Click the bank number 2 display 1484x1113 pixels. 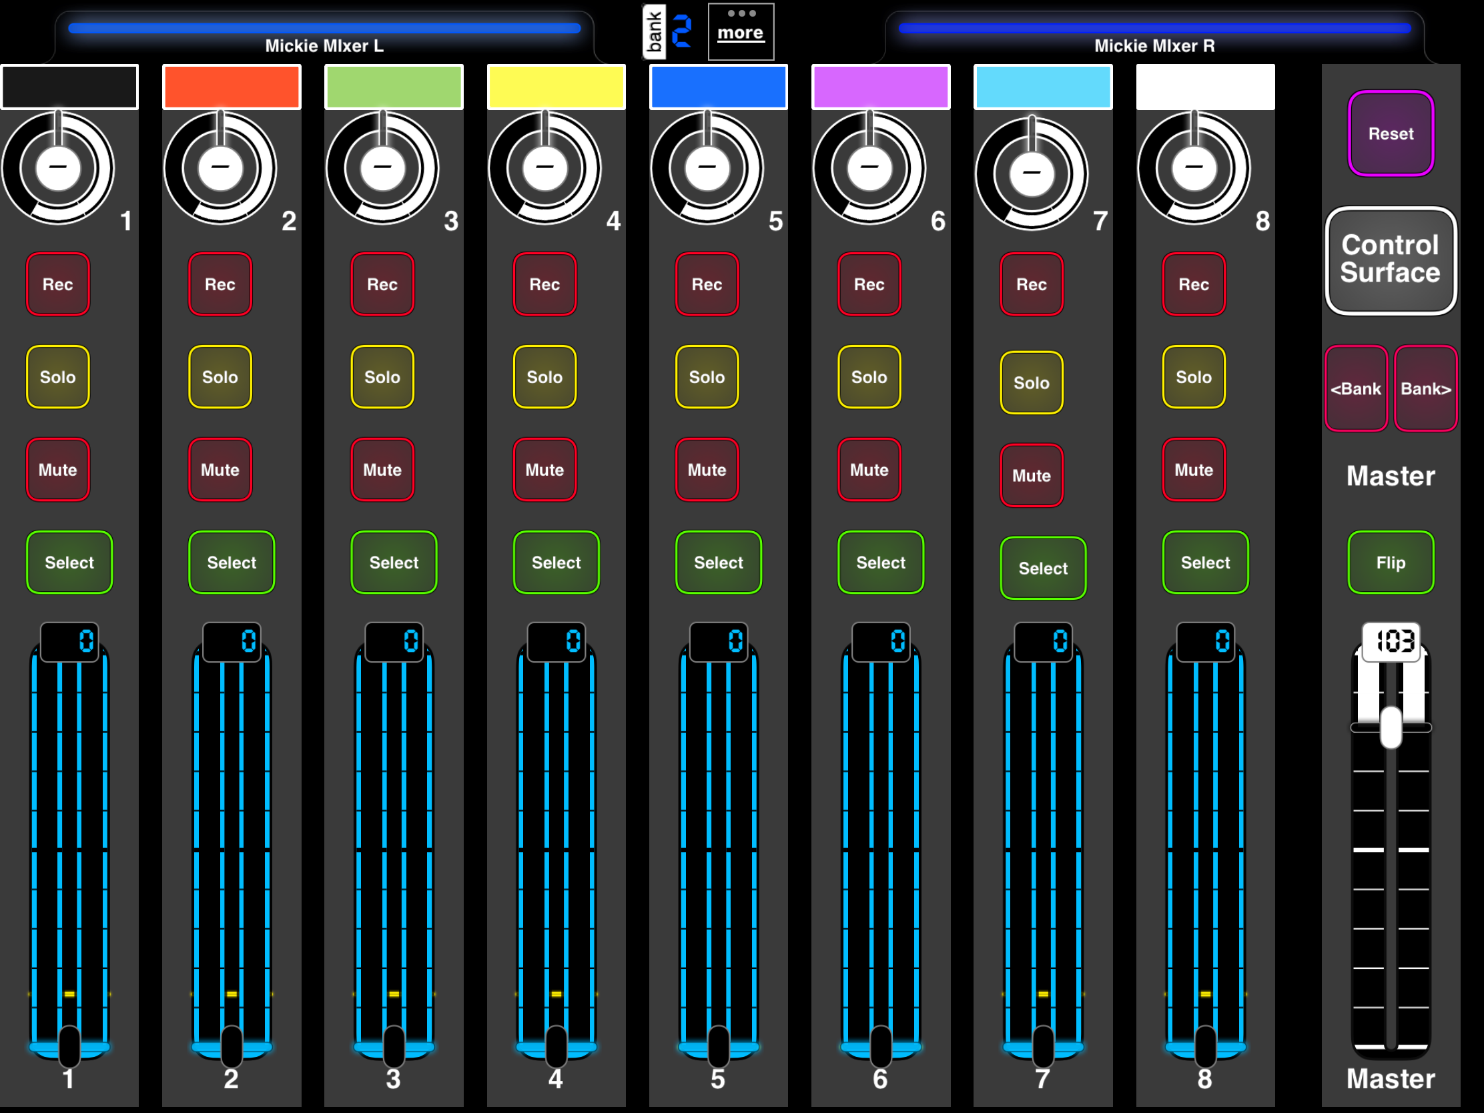click(683, 31)
